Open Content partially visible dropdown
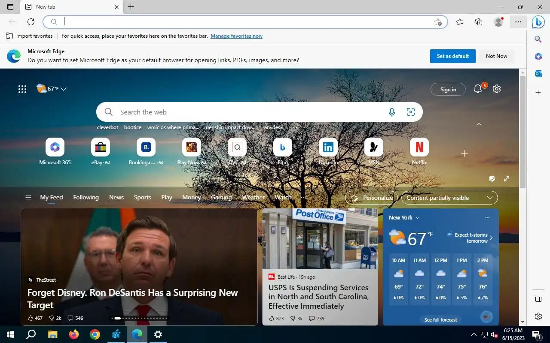 [449, 198]
